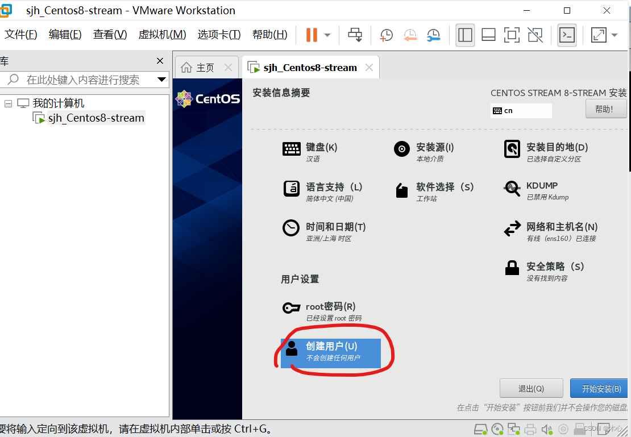Open the 编辑(E) menu
This screenshot has width=631, height=437.
pyautogui.click(x=65, y=35)
